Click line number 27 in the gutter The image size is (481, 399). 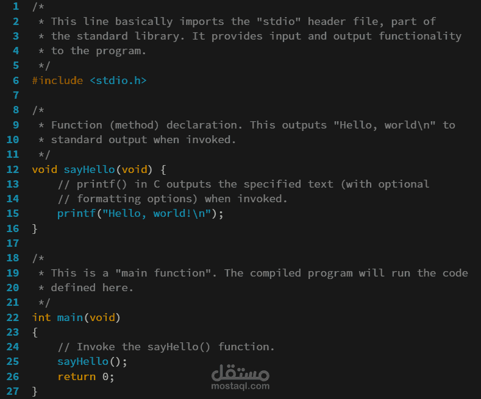[x=13, y=391]
